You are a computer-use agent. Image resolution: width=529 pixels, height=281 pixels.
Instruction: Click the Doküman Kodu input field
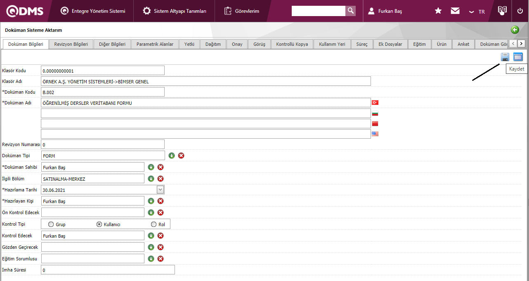coord(103,92)
